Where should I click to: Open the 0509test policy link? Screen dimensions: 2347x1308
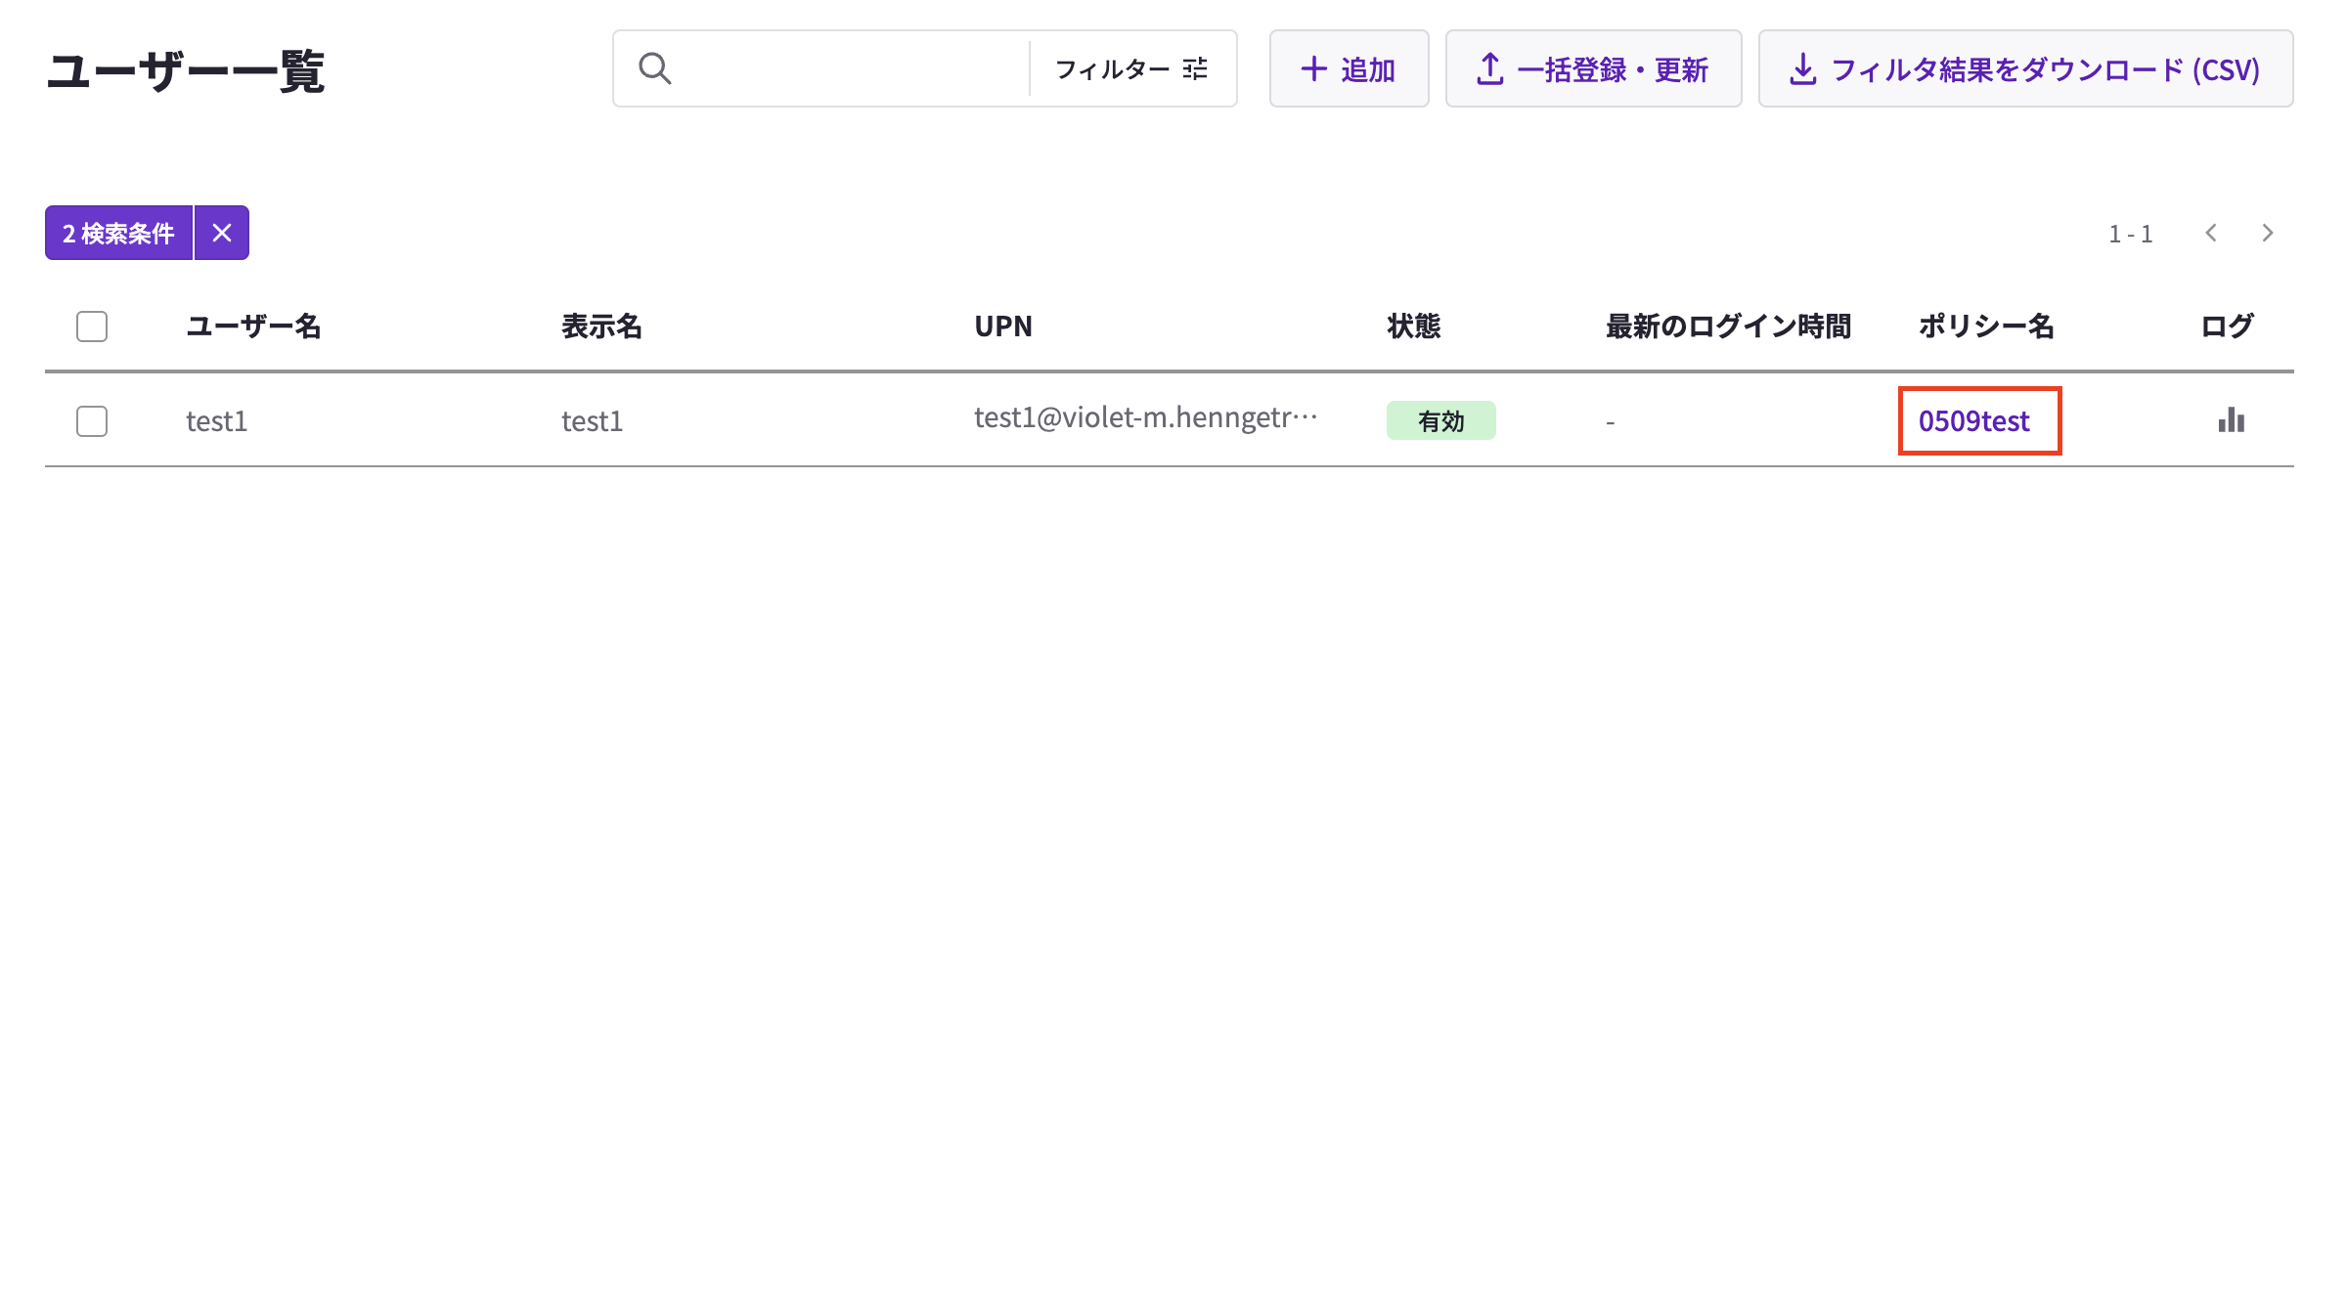(x=1973, y=421)
